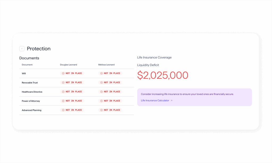Screen dimensions: 272x163
Task: Click the double-arrow next to Life Insurance Calculator
Action: (x=172, y=101)
